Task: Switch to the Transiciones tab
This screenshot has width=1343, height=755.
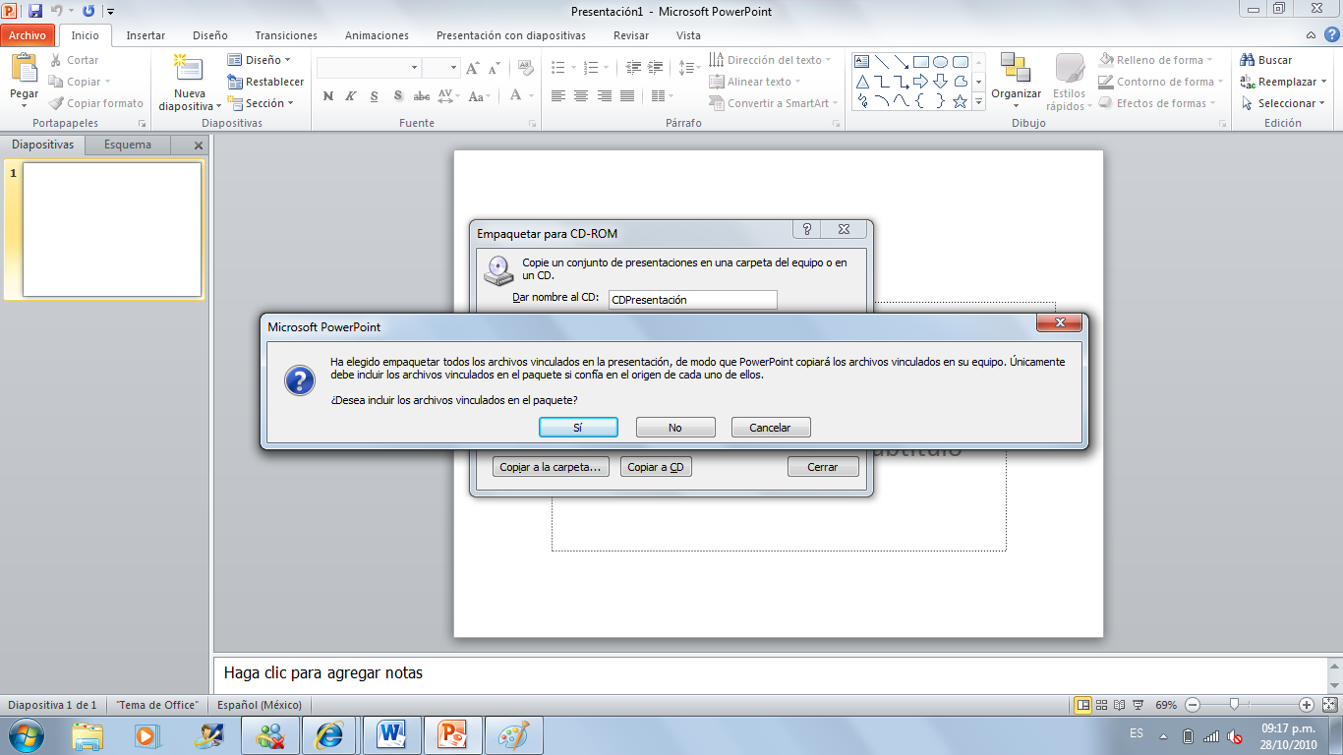Action: pyautogui.click(x=286, y=35)
